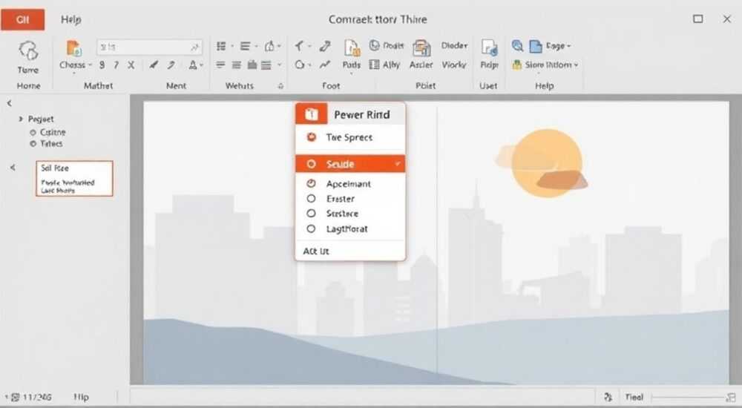Expand the Pegjeet tree node
This screenshot has width=742, height=408.
click(x=20, y=119)
